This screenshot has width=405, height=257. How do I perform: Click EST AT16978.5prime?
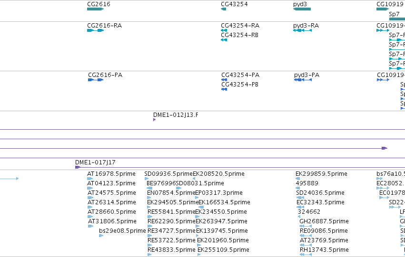point(111,174)
